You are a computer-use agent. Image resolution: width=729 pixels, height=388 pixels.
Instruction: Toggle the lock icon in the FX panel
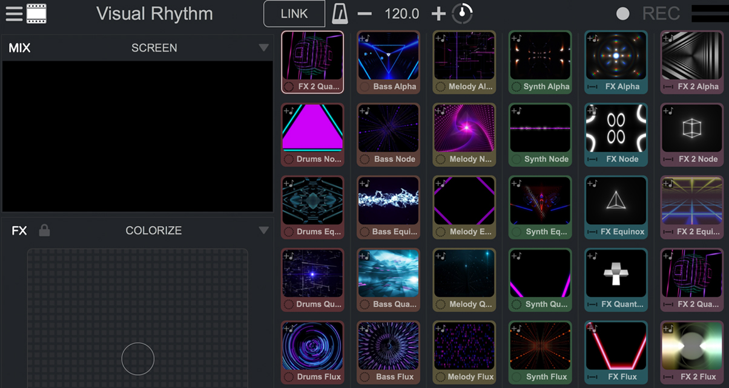(44, 230)
